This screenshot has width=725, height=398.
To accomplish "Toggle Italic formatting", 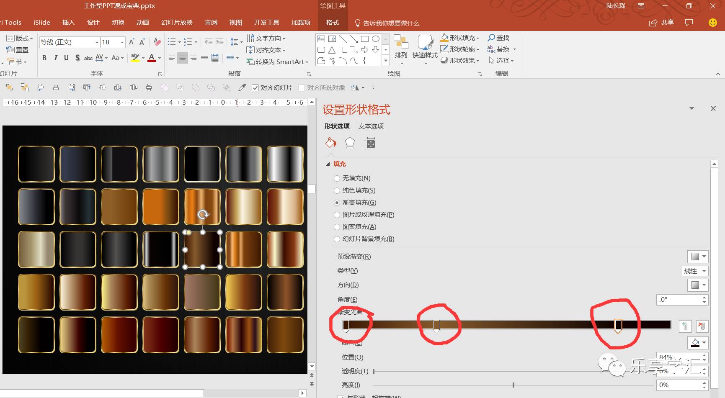I will (x=55, y=58).
